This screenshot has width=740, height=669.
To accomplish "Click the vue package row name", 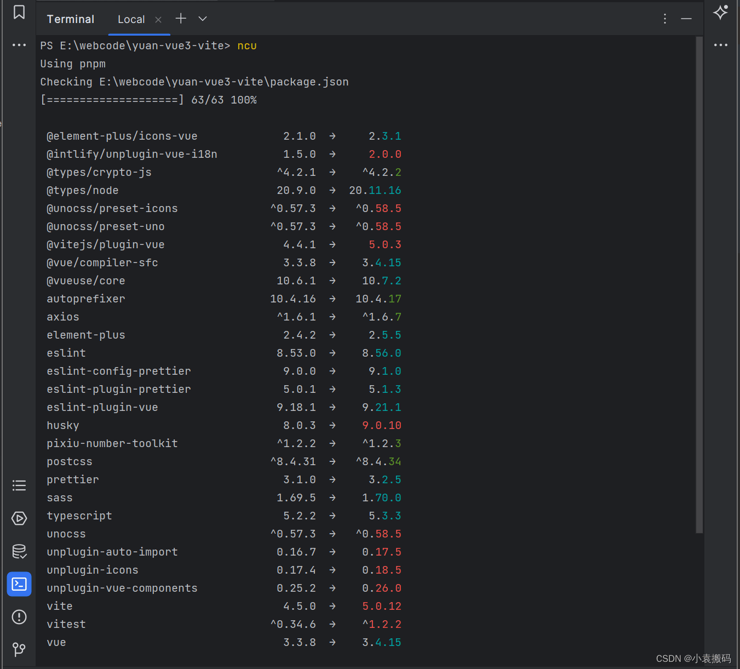I will coord(56,642).
